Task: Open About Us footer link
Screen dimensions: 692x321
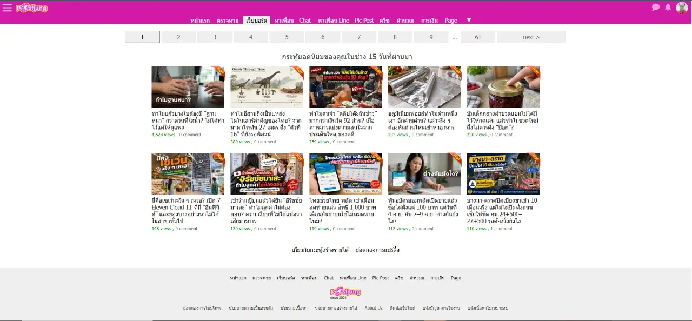Action: click(x=374, y=308)
